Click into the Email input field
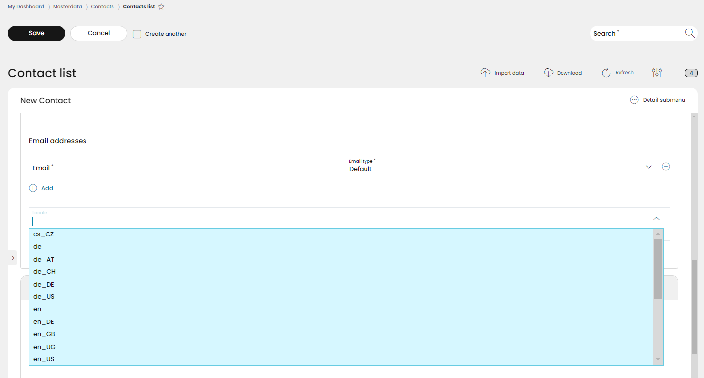This screenshot has height=378, width=704. 184,168
